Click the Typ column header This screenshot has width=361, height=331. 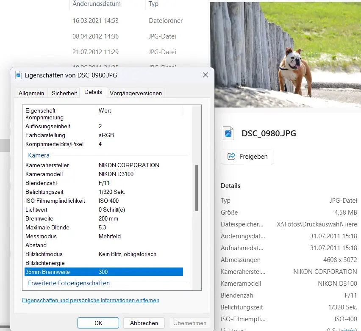point(154,4)
